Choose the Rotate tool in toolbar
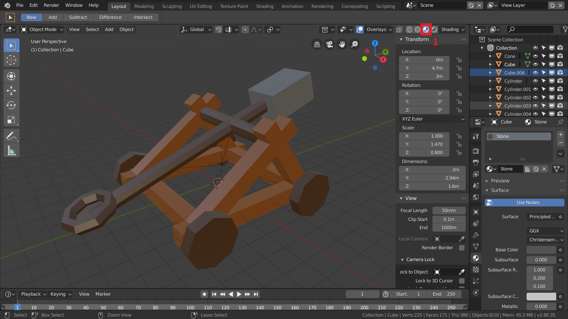Viewport: 568px width, 319px height. click(x=11, y=105)
